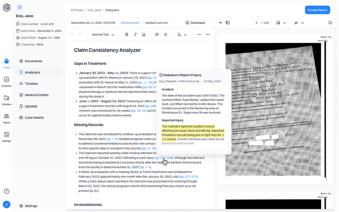Click the Claim Consistency Analyzer heading

[x=107, y=50]
